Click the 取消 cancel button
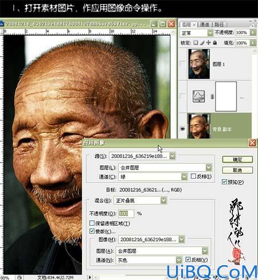The width and height of the screenshot is (258, 280). click(x=237, y=170)
